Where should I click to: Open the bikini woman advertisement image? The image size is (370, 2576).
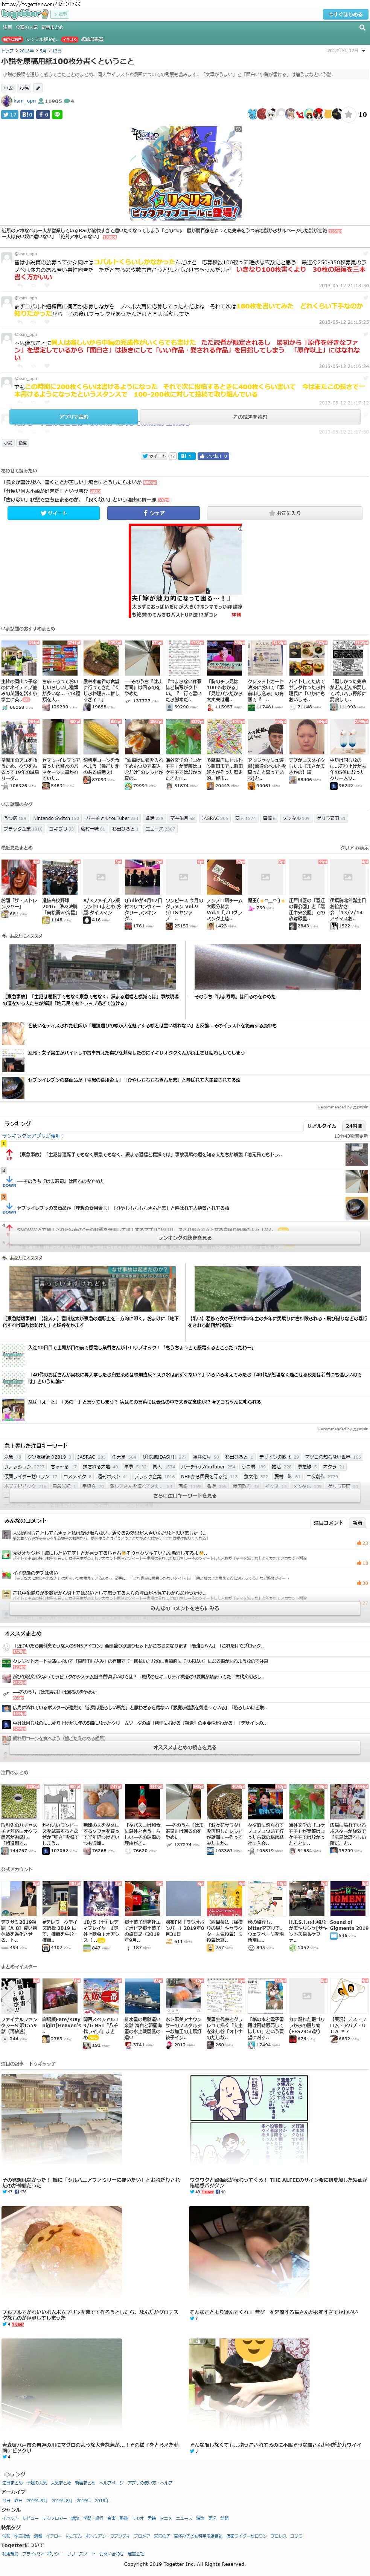tap(184, 571)
